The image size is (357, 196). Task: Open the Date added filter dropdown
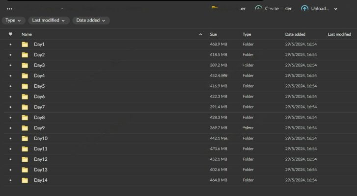point(91,21)
